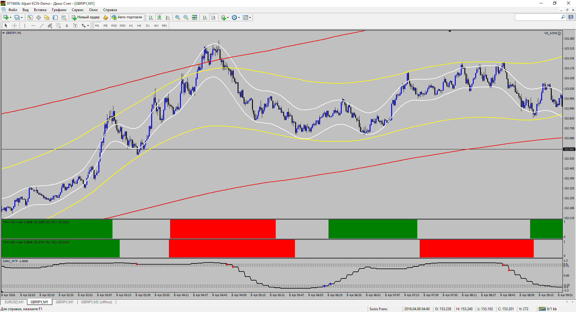Open the Data Window panel
Viewport: 576px width, 312px height.
pyautogui.click(x=38, y=17)
